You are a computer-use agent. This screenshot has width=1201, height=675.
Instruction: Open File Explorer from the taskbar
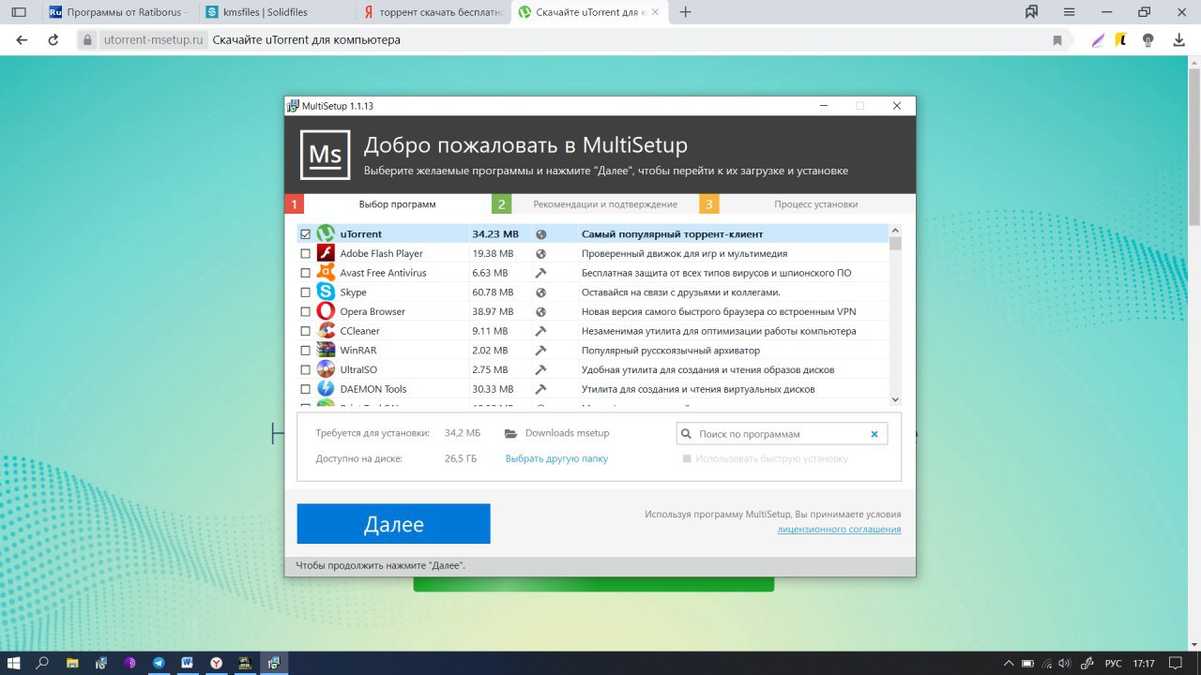(72, 662)
